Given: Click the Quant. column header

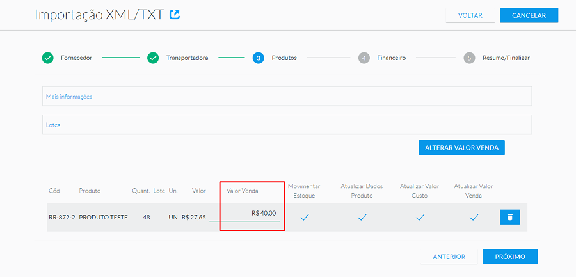Looking at the screenshot, I should tap(141, 191).
